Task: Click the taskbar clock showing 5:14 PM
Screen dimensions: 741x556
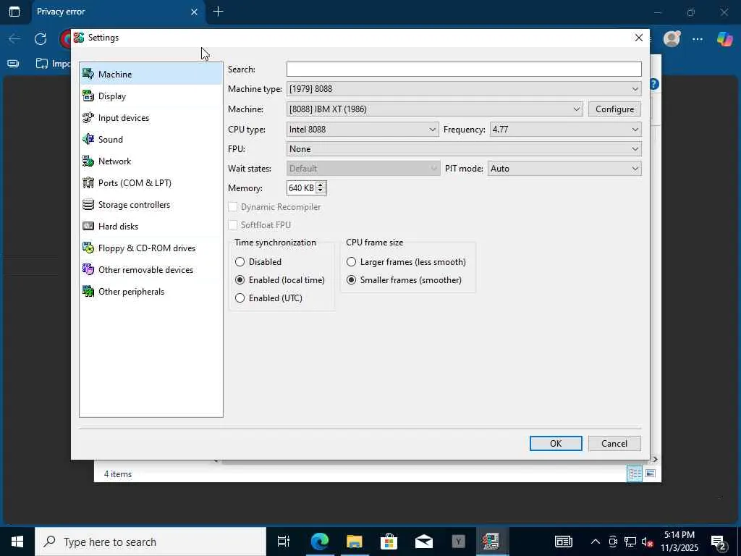Action: (x=679, y=542)
